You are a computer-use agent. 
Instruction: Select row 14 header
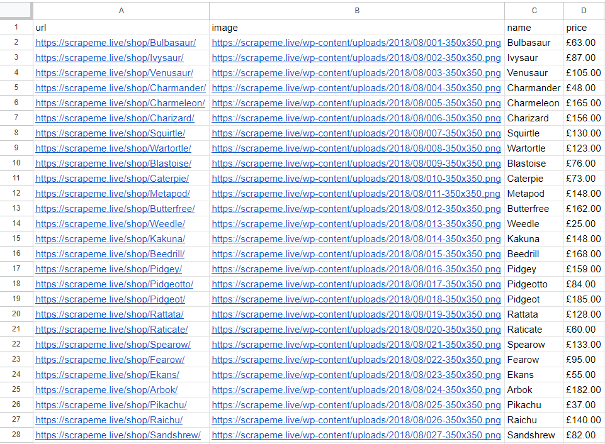[x=16, y=223]
